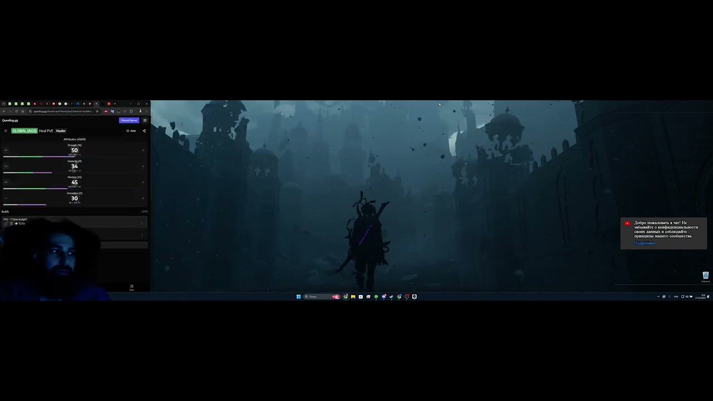Screen dimensions: 713x401
Task: Click the Questlog.gg site logo
Action: [10, 120]
